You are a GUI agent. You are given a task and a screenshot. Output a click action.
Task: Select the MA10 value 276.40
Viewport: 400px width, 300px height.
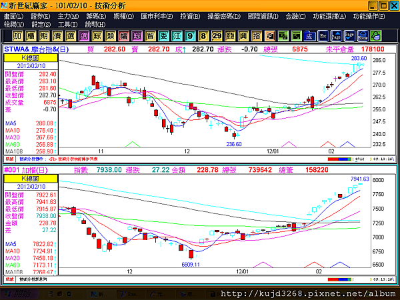point(44,131)
